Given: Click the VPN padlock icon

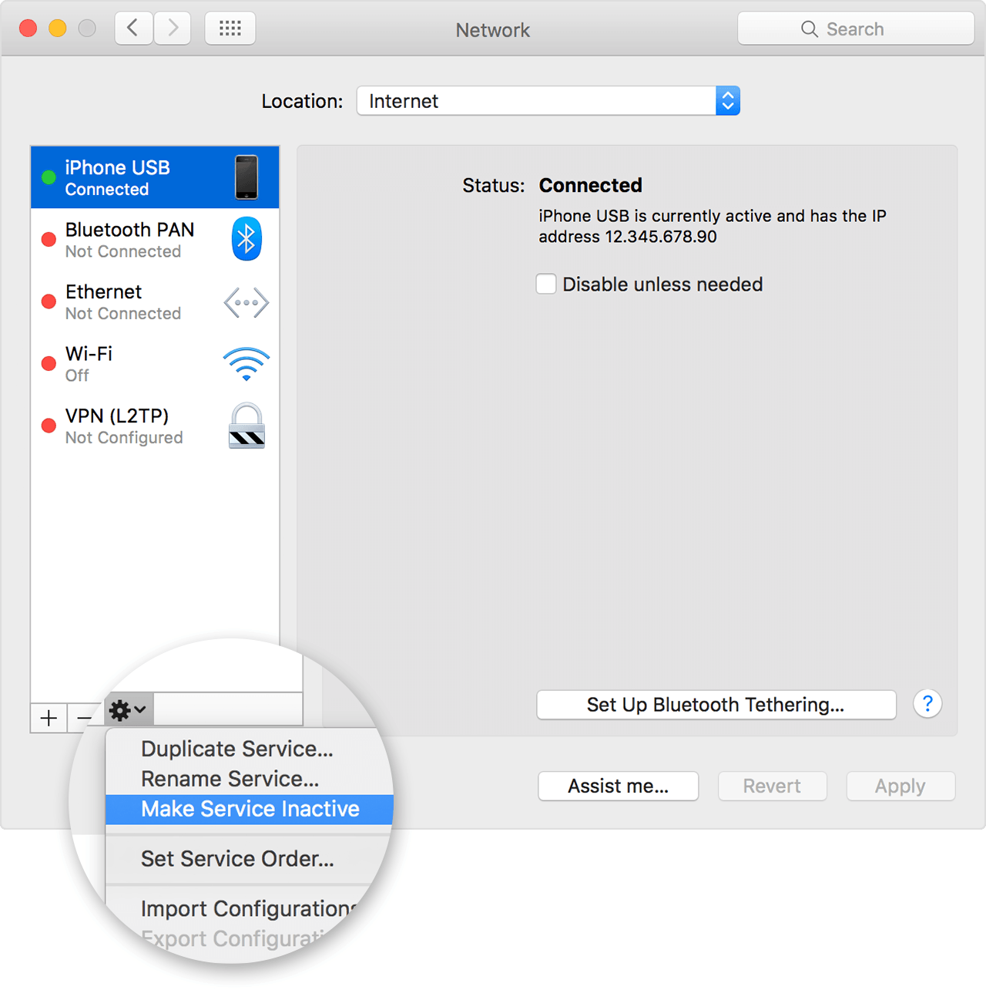Looking at the screenshot, I should click(x=246, y=426).
